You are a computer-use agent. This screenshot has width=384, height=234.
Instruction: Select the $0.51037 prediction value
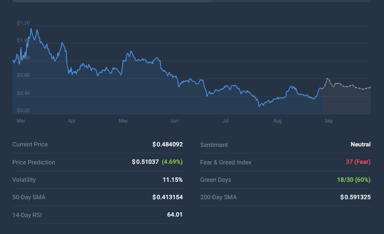[145, 162]
